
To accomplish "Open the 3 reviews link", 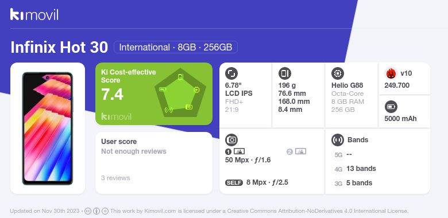I will pyautogui.click(x=115, y=178).
